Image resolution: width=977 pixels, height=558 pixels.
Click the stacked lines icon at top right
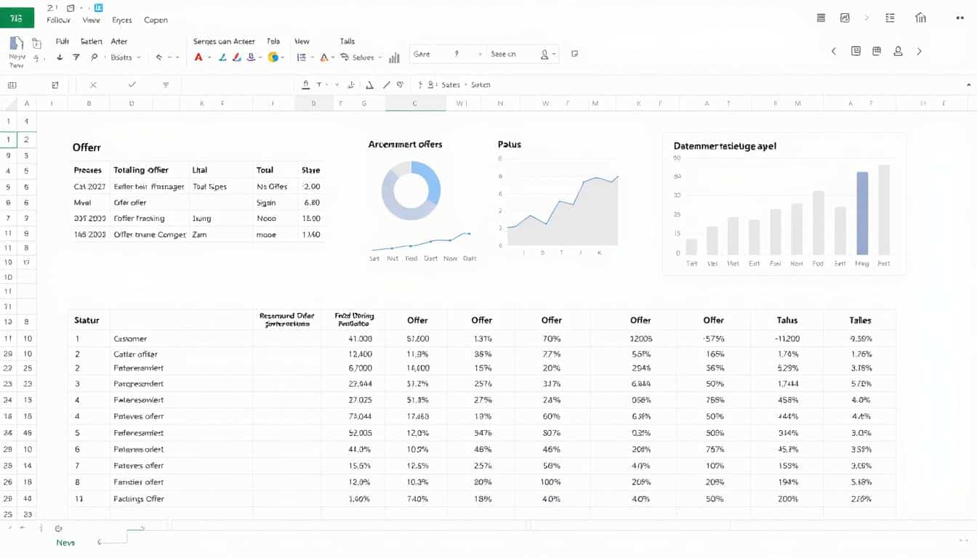pyautogui.click(x=821, y=18)
